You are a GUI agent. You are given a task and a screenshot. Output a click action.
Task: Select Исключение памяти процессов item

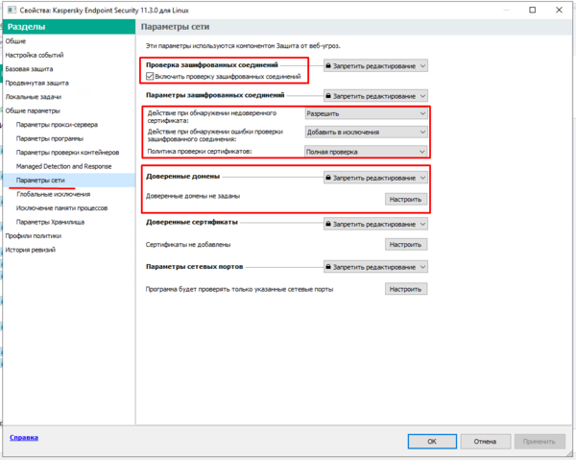pos(61,208)
